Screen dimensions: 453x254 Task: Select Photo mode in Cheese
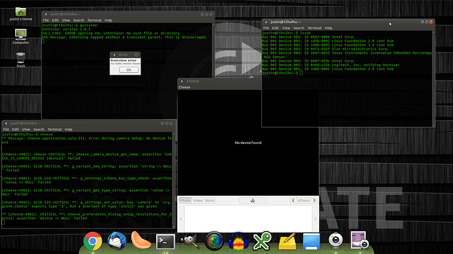(185, 200)
